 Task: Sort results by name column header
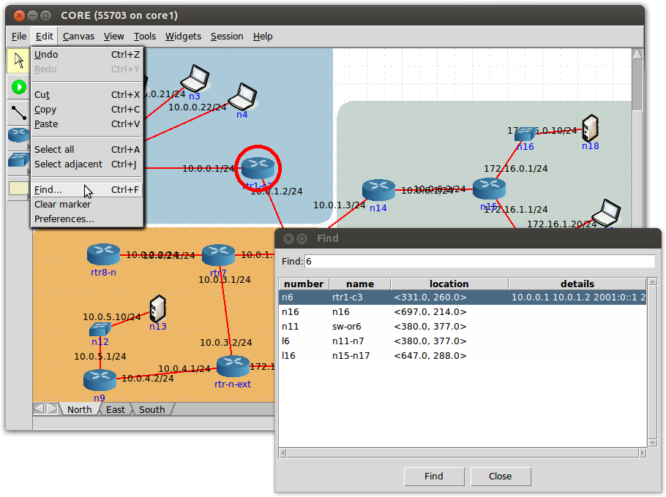click(x=360, y=284)
